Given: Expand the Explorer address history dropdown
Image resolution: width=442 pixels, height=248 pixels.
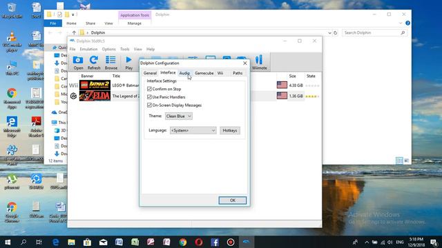Looking at the screenshot, I should [x=329, y=33].
